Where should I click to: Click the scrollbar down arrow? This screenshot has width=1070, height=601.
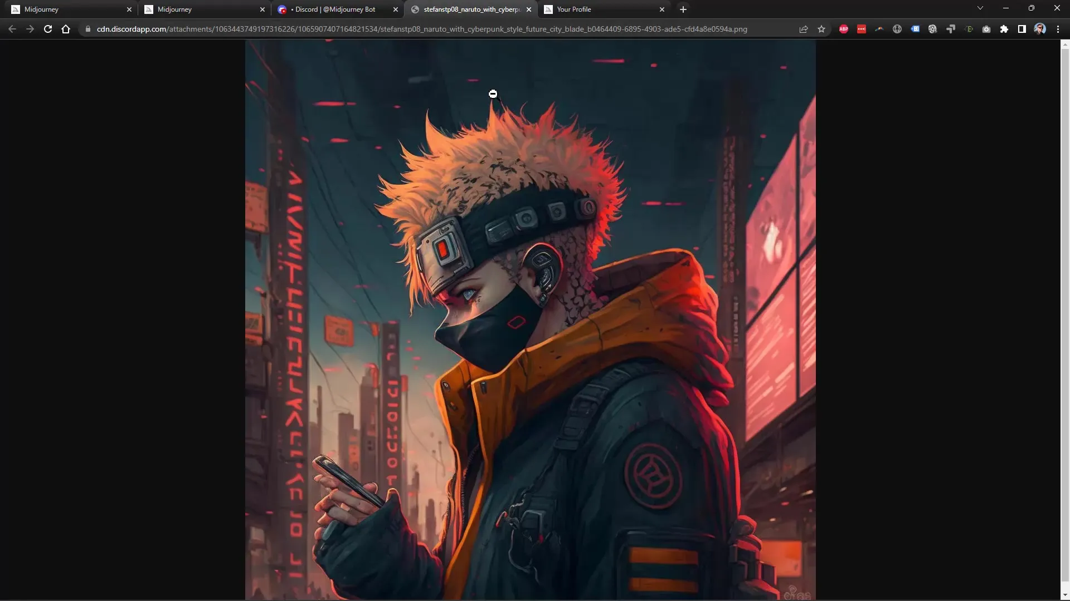click(1065, 596)
